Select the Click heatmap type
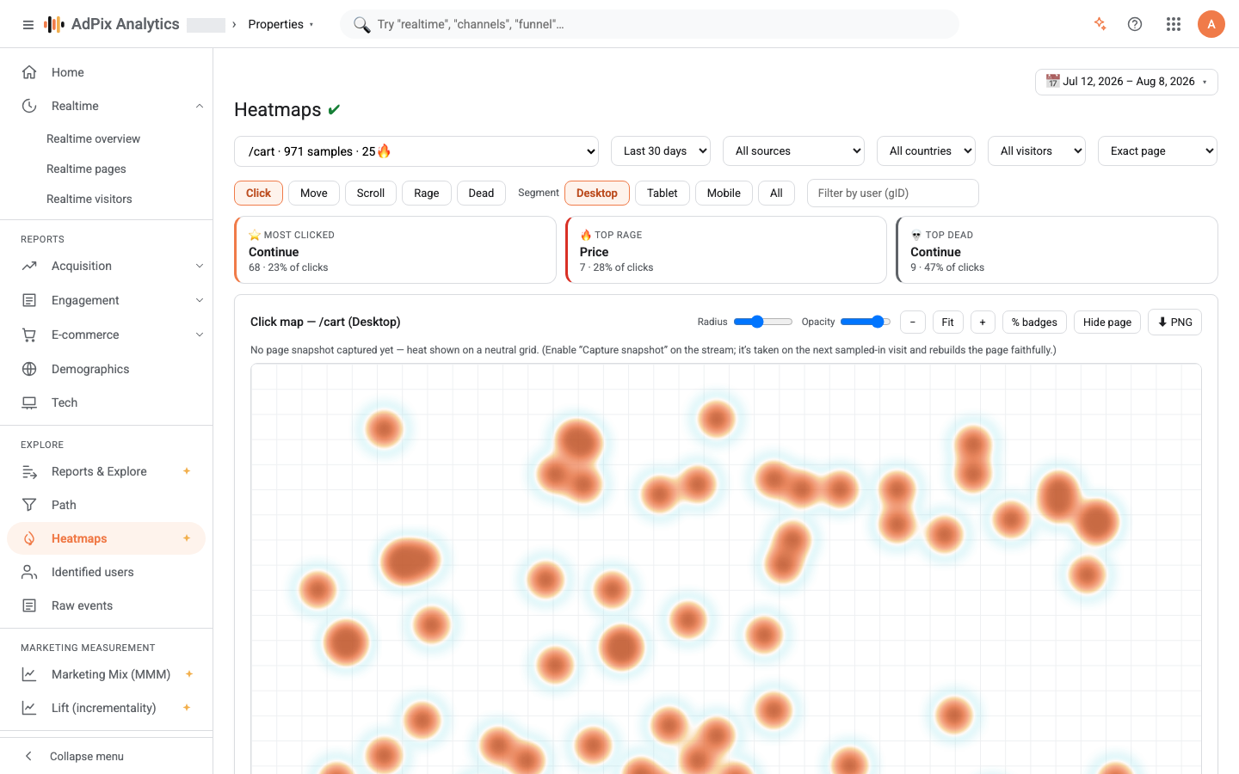Image resolution: width=1239 pixels, height=774 pixels. (258, 193)
